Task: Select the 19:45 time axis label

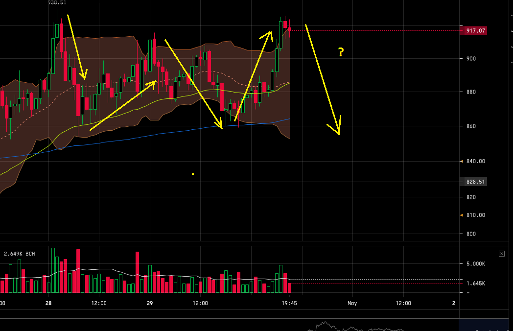Action: 289,303
